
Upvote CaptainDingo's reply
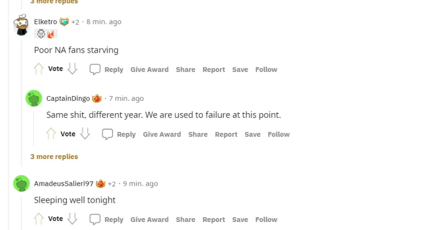[51, 134]
